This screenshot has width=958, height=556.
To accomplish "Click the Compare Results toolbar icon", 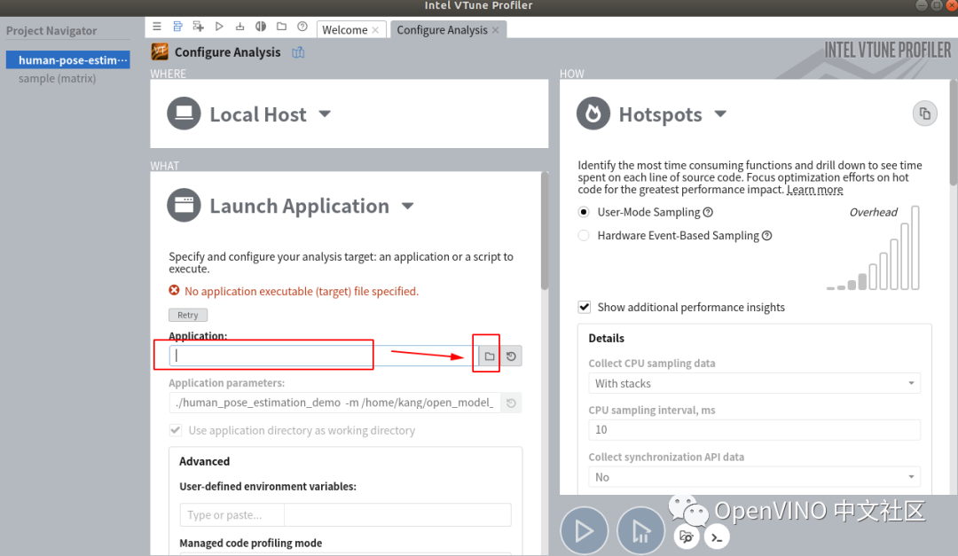I will (x=261, y=27).
